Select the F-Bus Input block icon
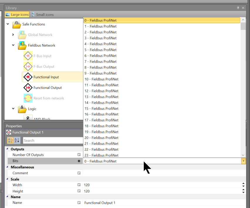Screen dimensions: 250x208 28,56
